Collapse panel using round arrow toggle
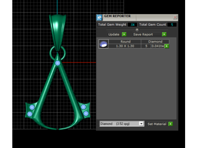This screenshot has height=148, width=197. [137, 30]
